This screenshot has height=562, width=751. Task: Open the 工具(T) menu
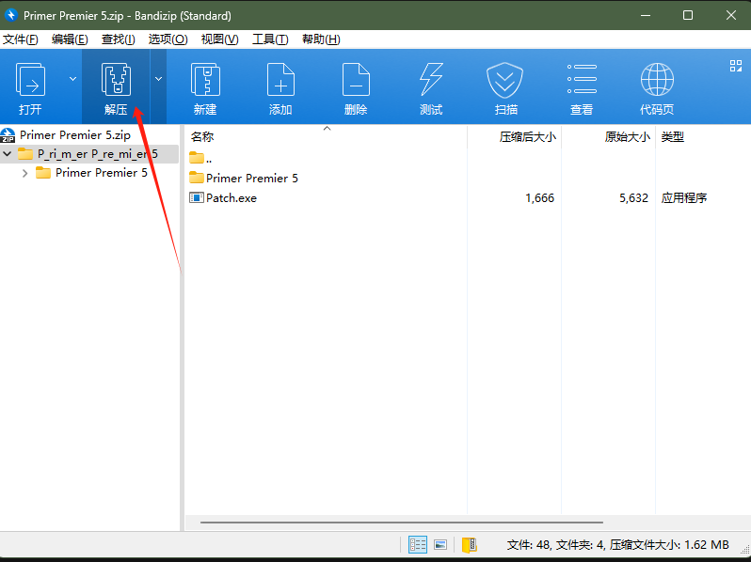[x=271, y=39]
